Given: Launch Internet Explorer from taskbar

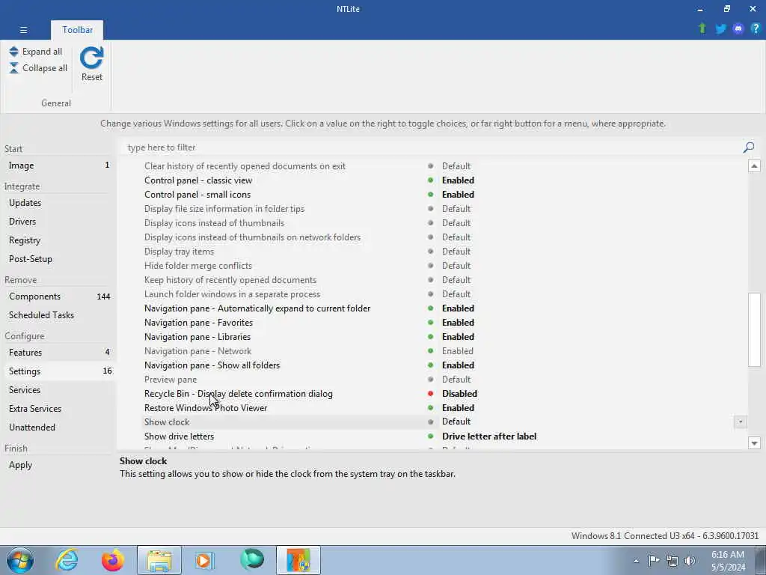Looking at the screenshot, I should coord(67,560).
